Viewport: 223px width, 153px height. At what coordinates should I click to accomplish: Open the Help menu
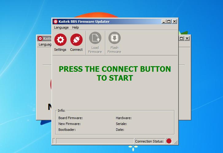(75, 27)
